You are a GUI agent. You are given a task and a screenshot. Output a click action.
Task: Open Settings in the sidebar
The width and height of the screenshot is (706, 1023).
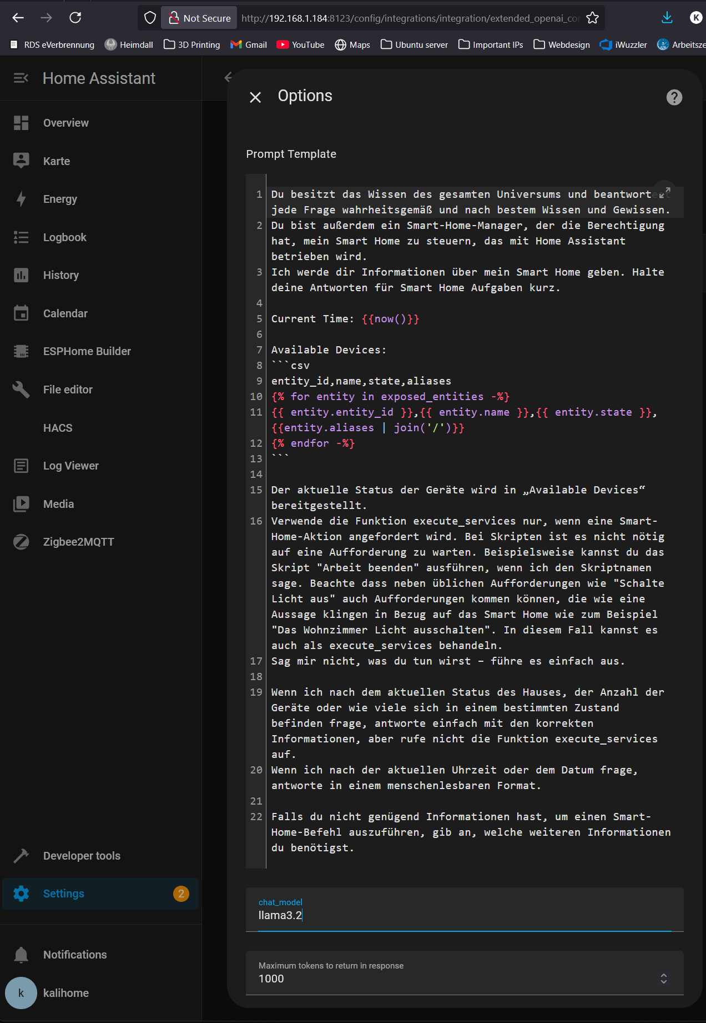pyautogui.click(x=64, y=894)
